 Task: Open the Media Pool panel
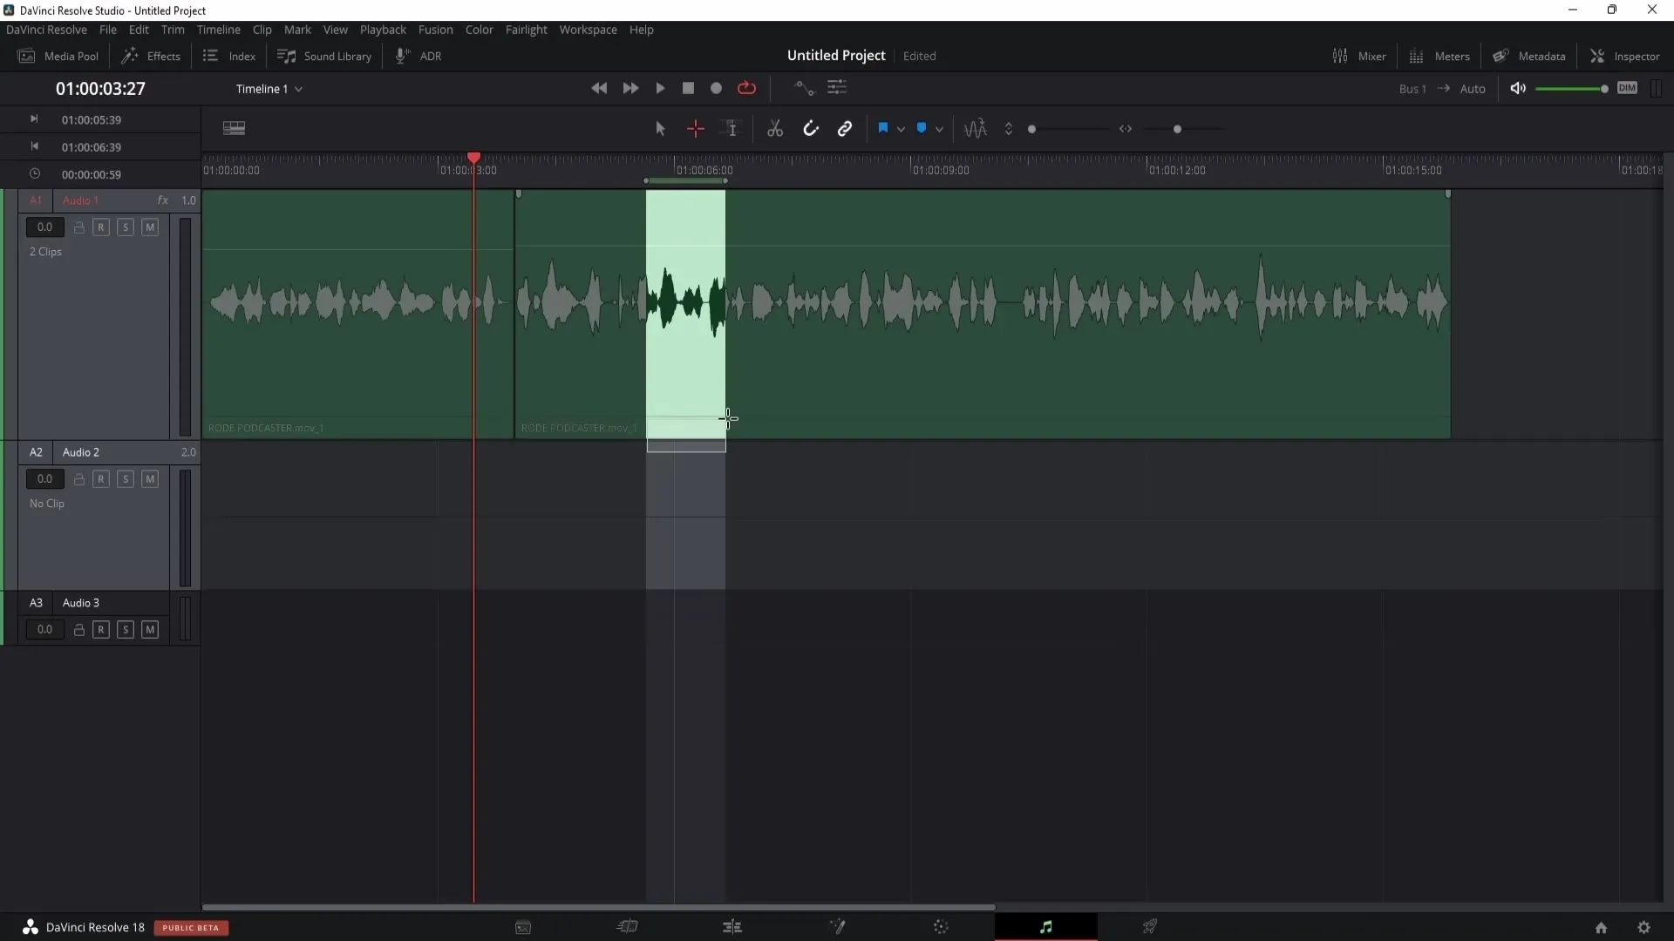point(58,56)
